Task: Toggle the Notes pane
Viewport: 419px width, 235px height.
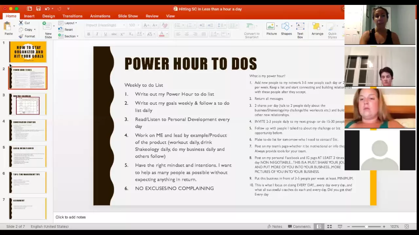Action: [x=274, y=227]
